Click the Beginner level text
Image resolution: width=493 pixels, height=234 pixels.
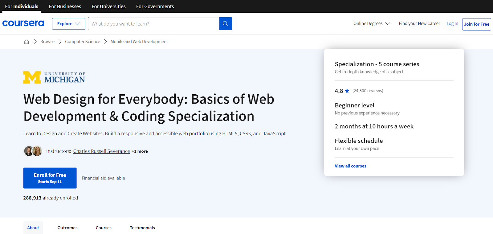click(355, 105)
